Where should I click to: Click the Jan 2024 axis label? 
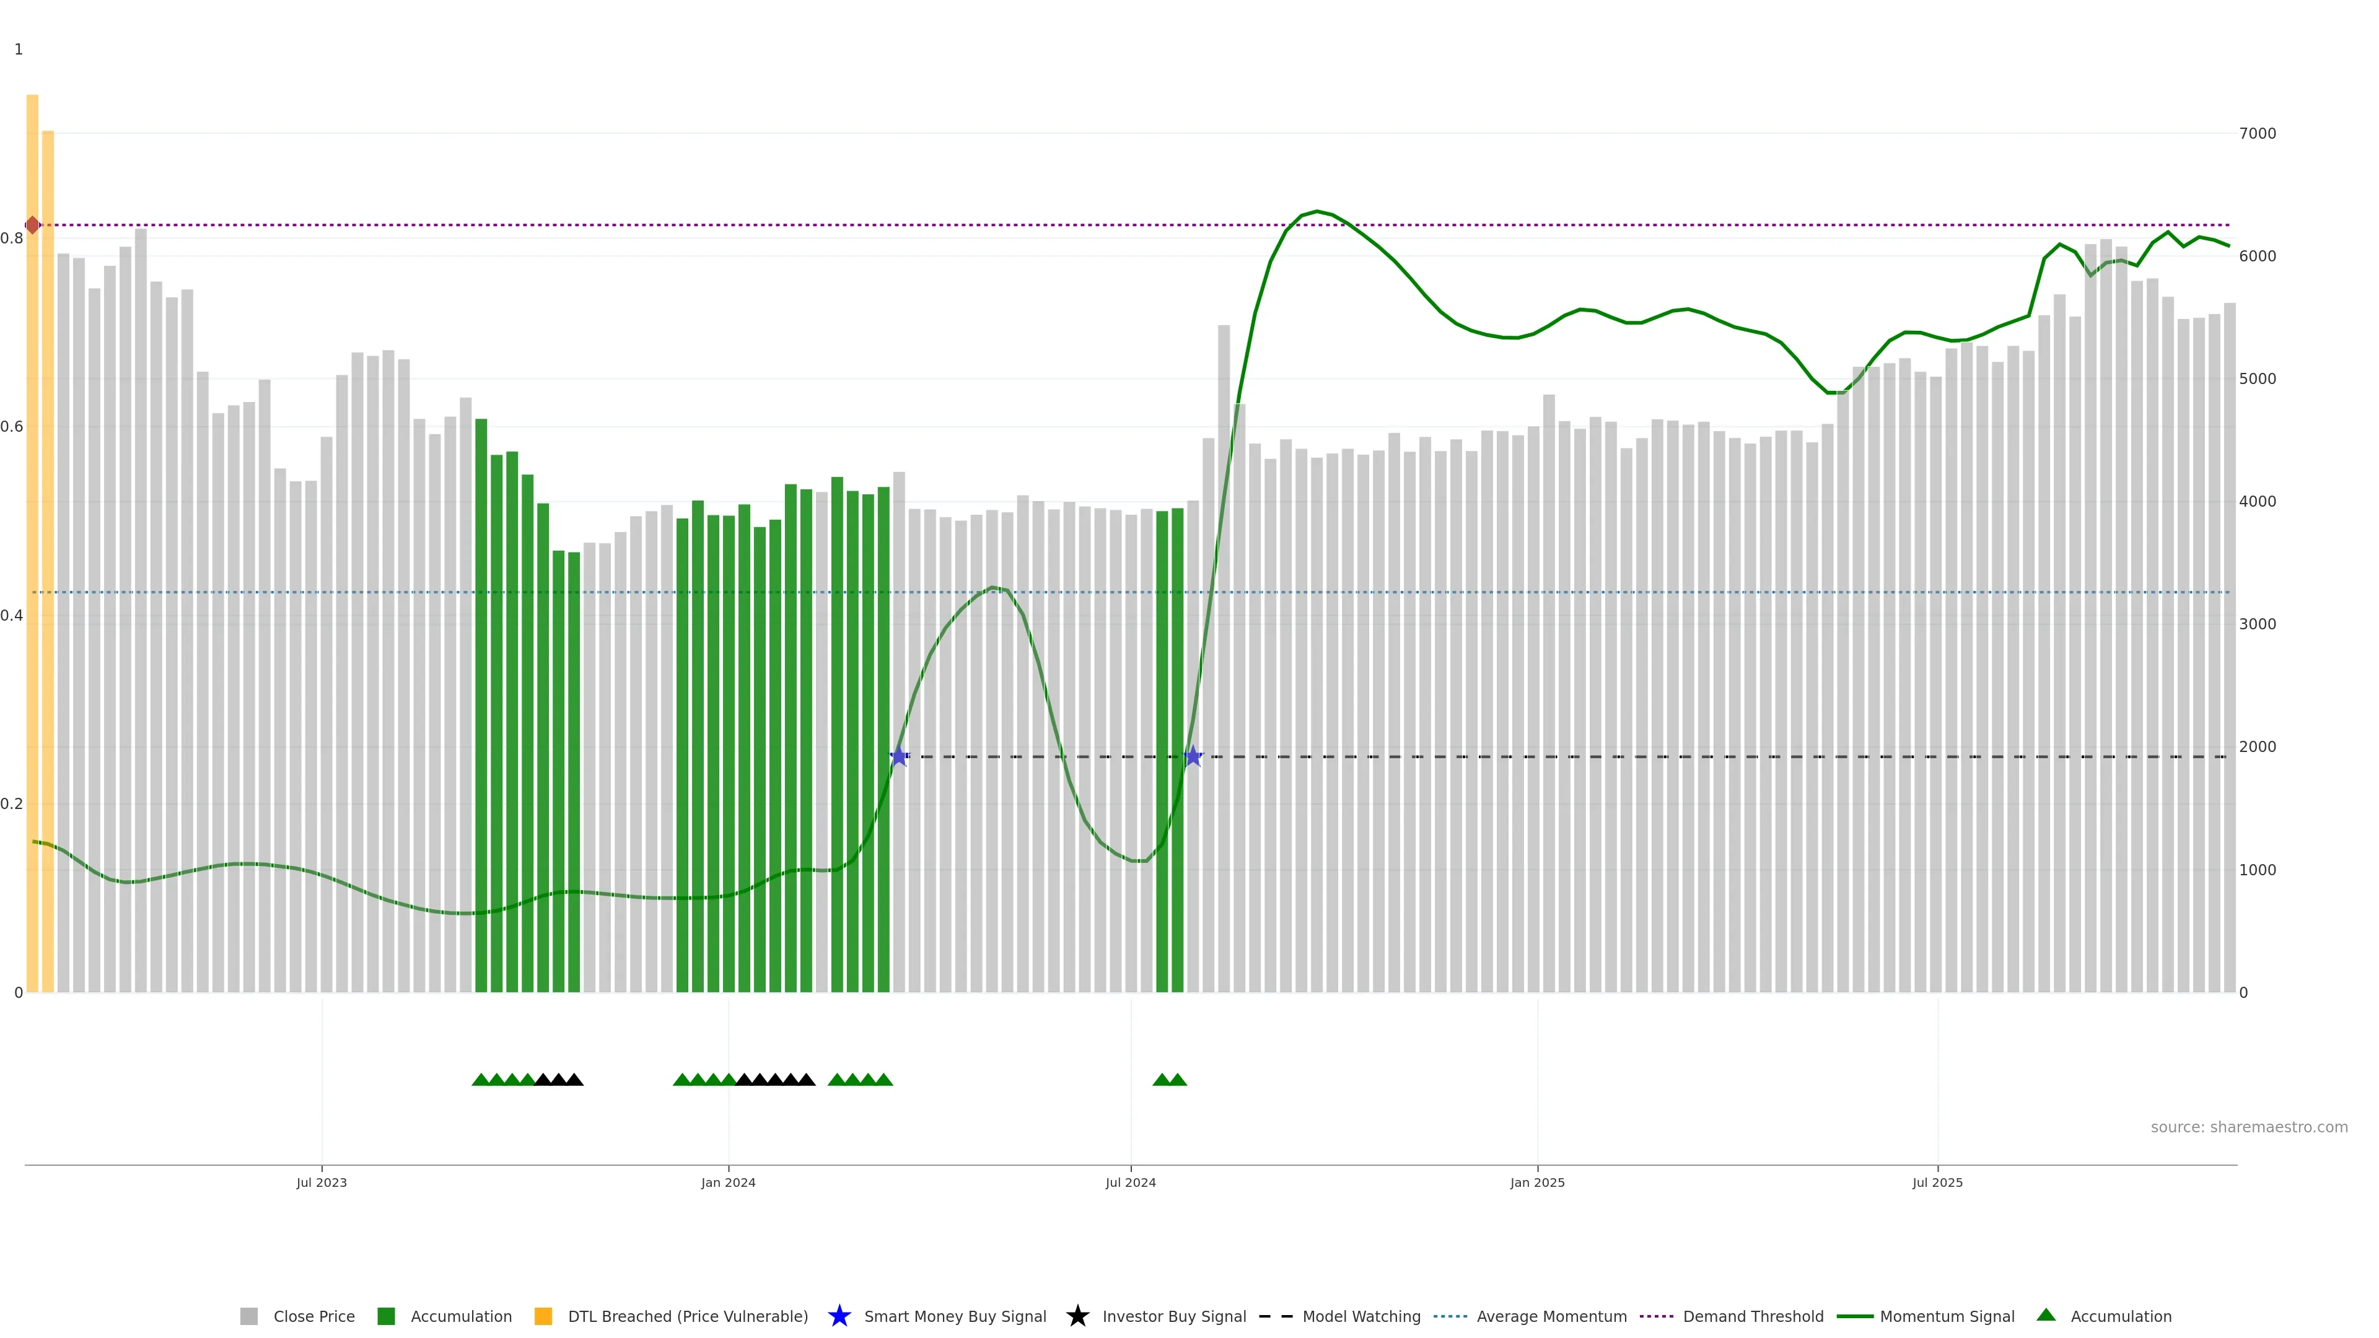[x=728, y=1183]
